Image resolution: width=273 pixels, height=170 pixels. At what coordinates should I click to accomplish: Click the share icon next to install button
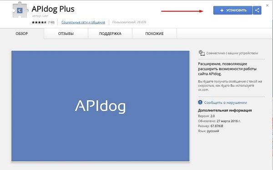click(257, 10)
